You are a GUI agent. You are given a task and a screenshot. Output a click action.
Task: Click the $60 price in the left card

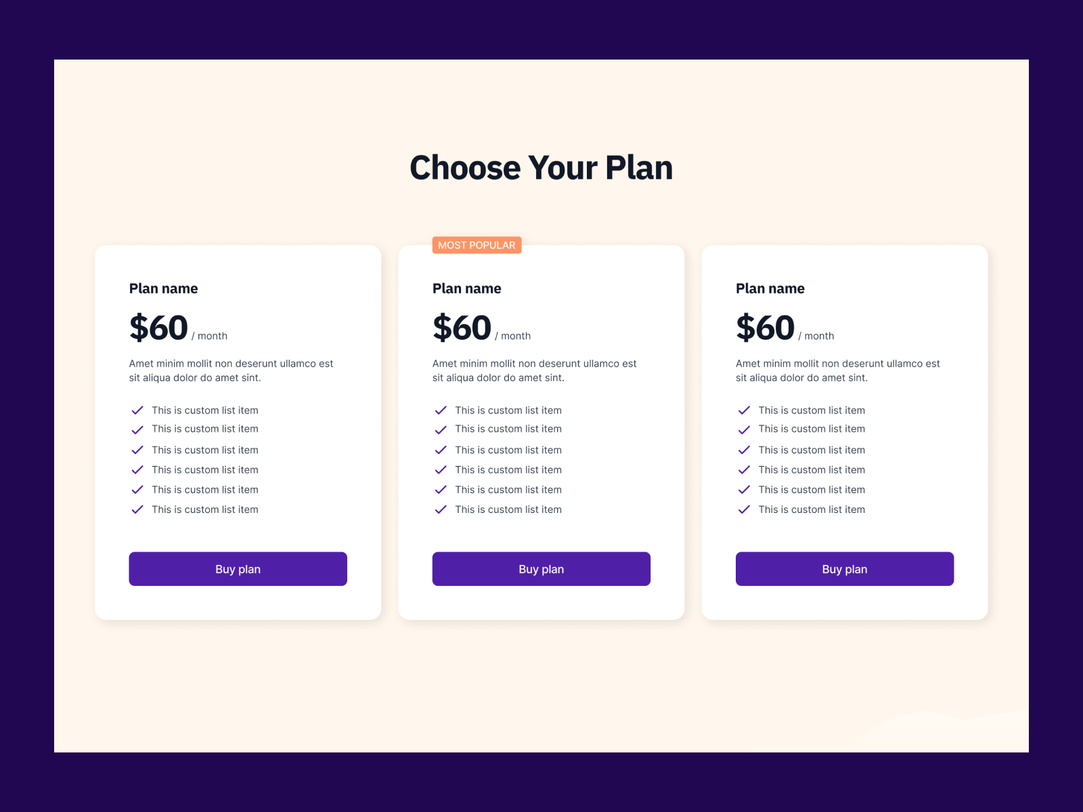(x=158, y=327)
